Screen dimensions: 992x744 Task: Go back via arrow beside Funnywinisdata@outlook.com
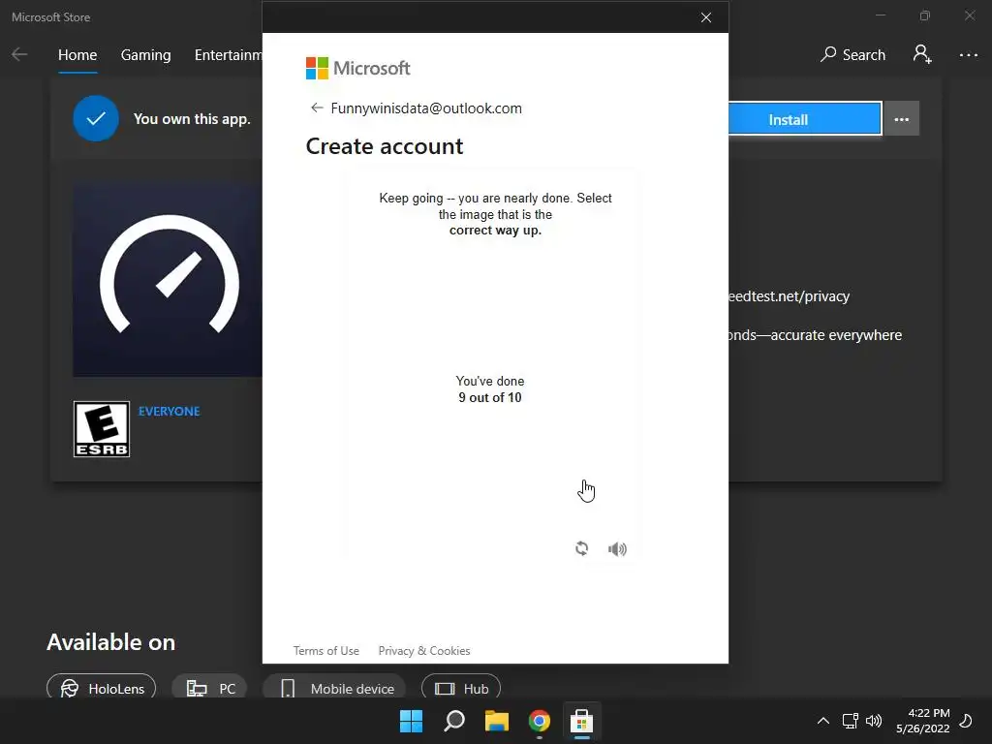coord(317,108)
